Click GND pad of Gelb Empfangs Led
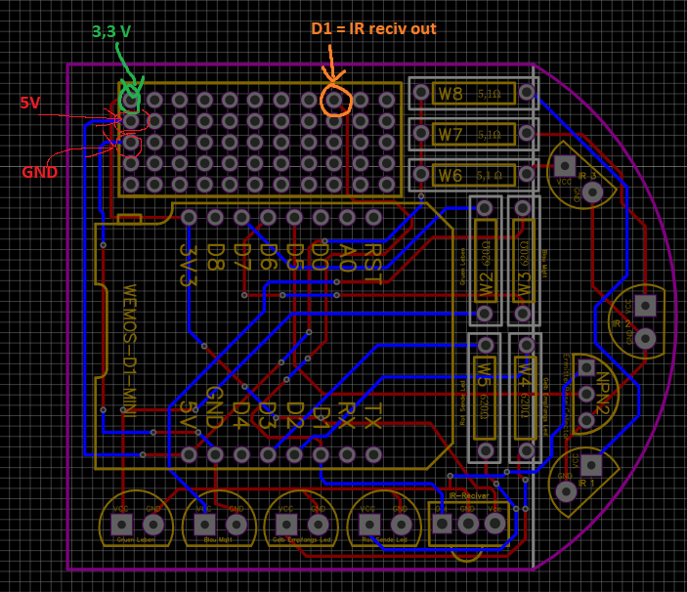 tap(318, 525)
